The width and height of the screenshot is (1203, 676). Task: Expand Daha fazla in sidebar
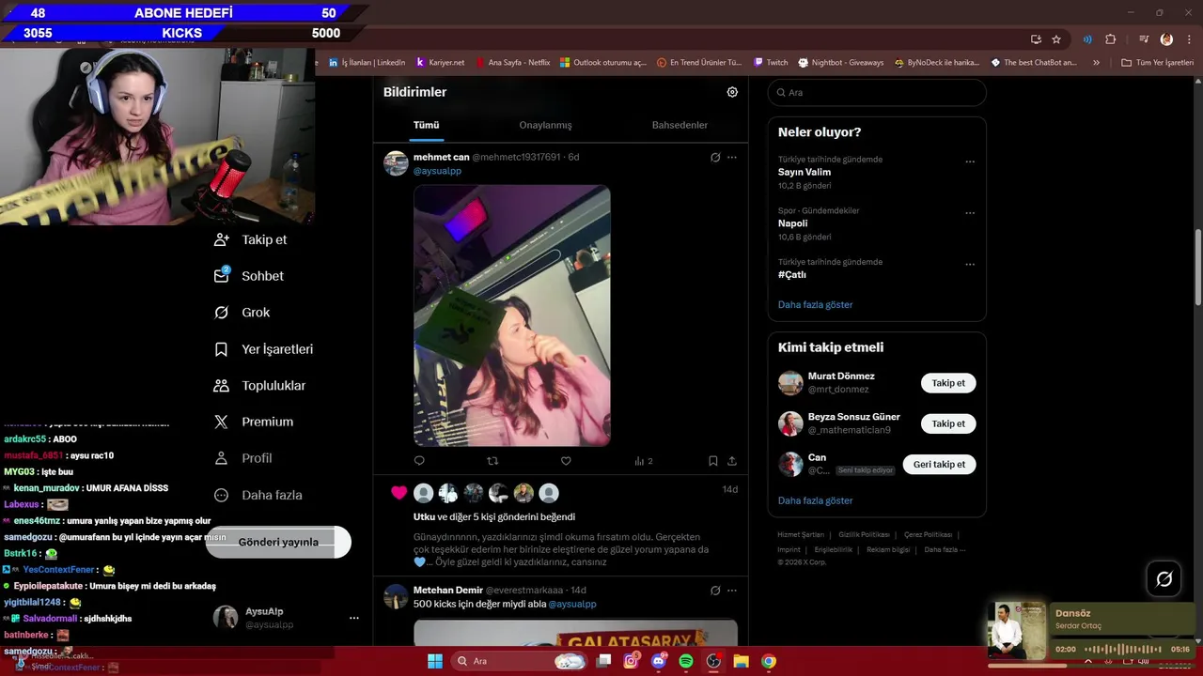(258, 495)
